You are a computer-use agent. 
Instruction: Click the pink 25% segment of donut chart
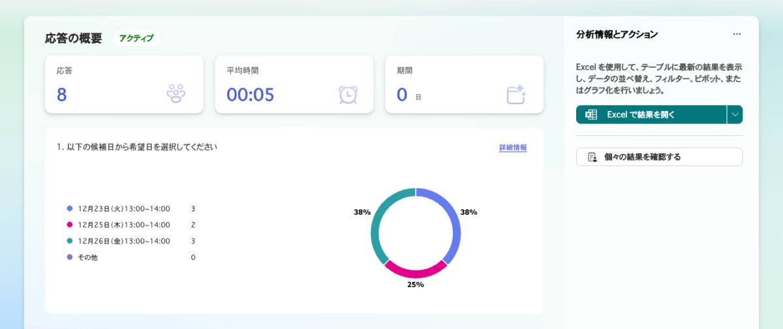point(416,272)
